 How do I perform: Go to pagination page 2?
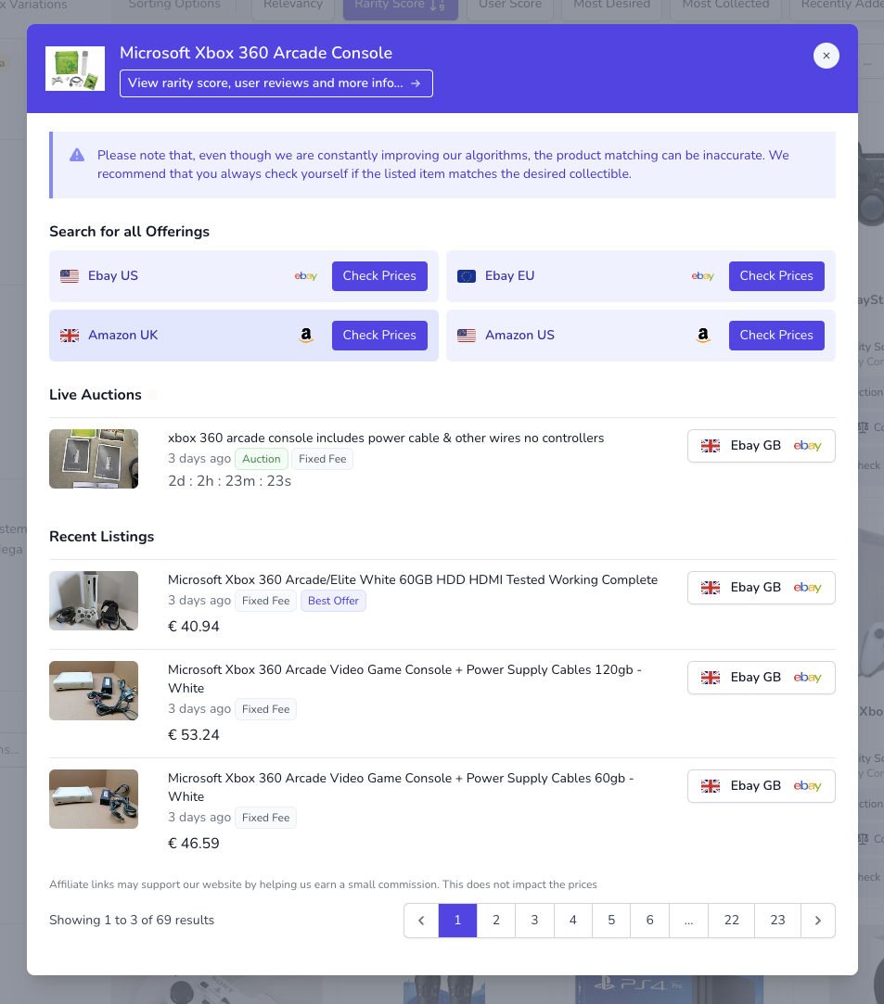click(x=496, y=921)
